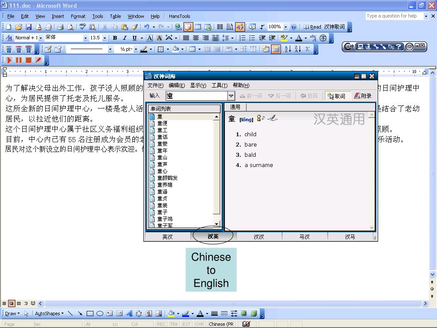Toggle bulleted list formatting

[252, 38]
